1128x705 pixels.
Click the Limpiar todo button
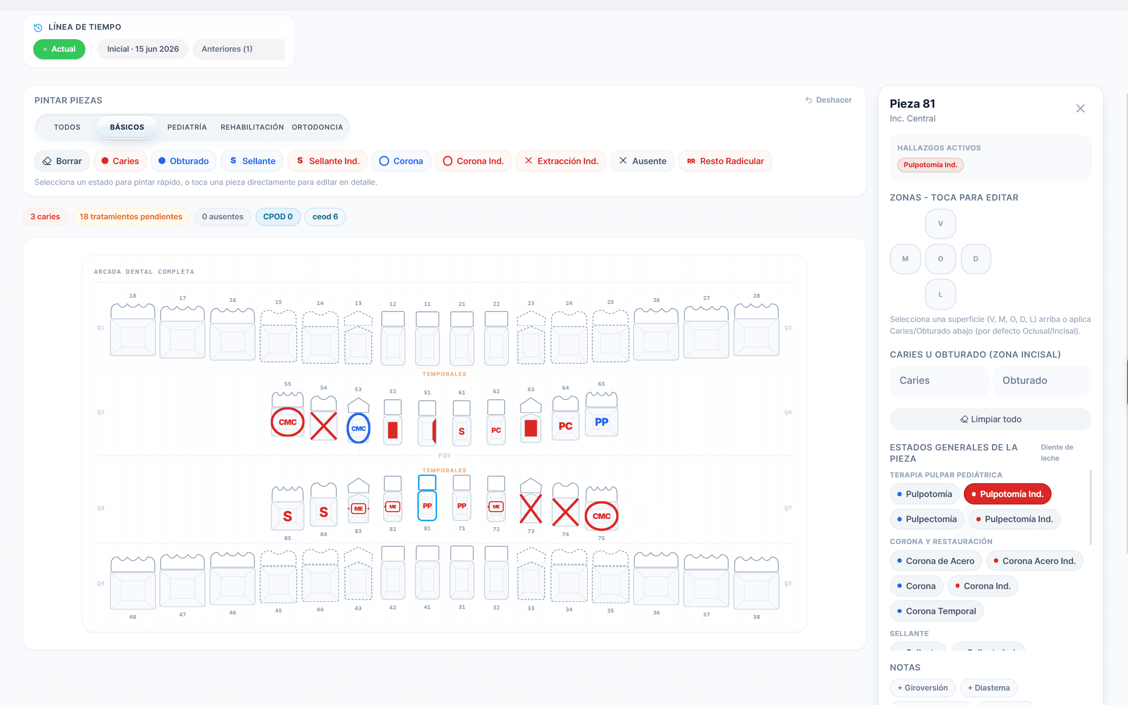990,419
